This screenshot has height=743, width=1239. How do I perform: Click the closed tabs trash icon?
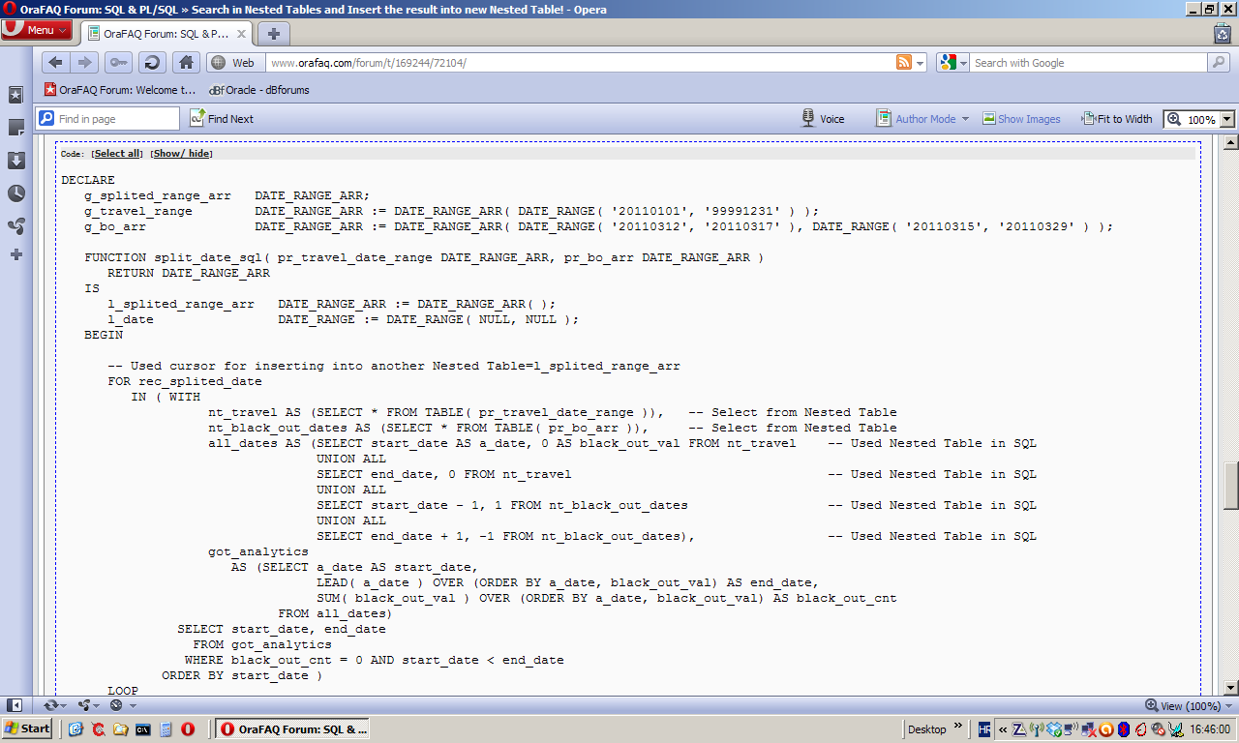tap(1223, 32)
